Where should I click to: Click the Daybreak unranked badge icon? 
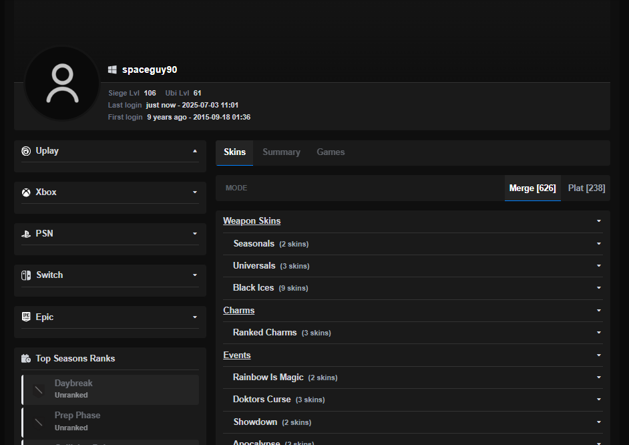[x=39, y=390]
